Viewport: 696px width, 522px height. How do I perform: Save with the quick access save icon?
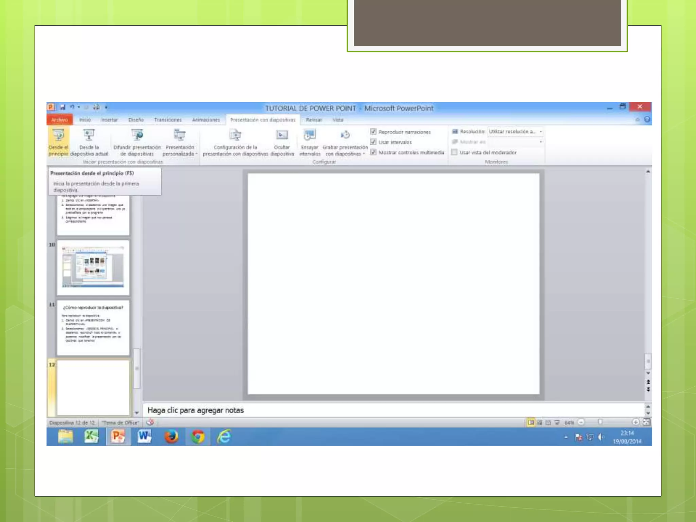[63, 107]
